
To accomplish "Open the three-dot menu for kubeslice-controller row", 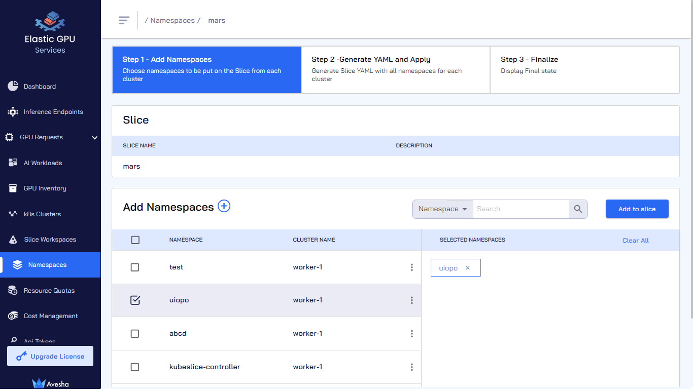I will click(411, 367).
